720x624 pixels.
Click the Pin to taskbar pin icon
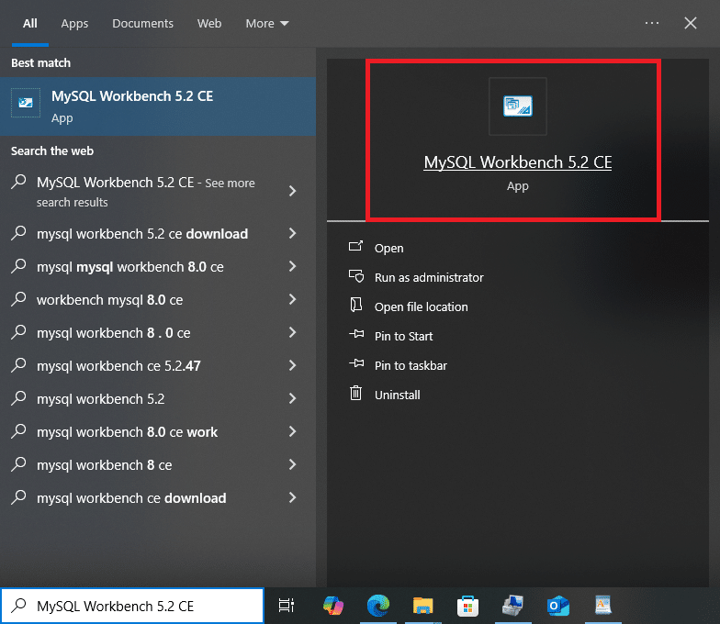pos(356,363)
